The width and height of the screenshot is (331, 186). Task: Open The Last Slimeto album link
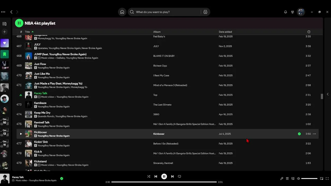(x=162, y=105)
